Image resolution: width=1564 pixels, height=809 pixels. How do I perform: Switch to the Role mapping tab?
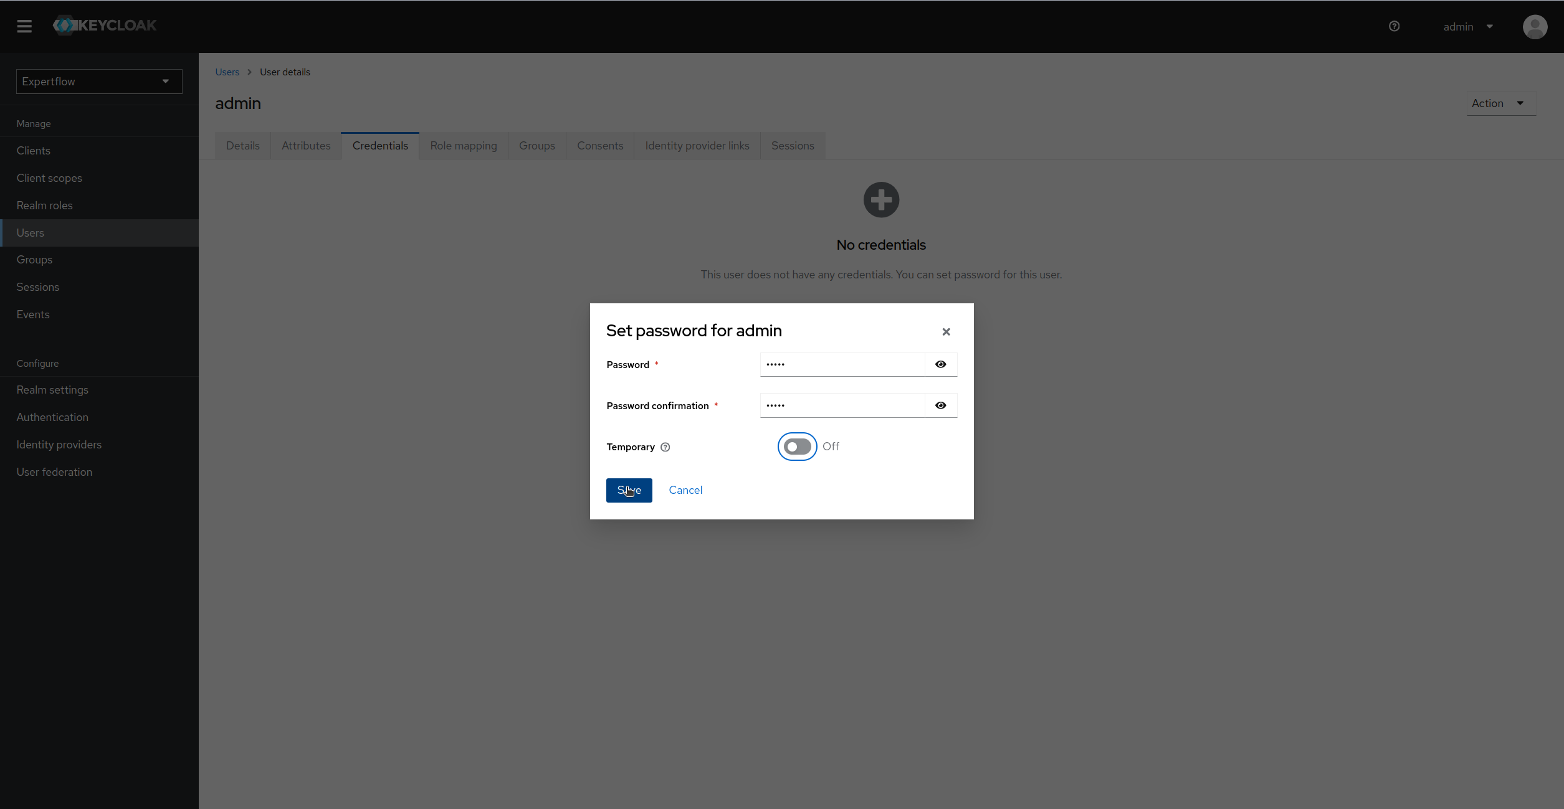tap(463, 145)
